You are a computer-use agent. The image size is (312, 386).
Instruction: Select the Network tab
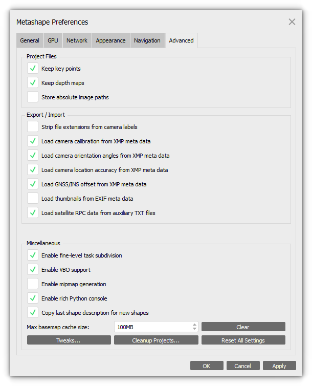(77, 40)
